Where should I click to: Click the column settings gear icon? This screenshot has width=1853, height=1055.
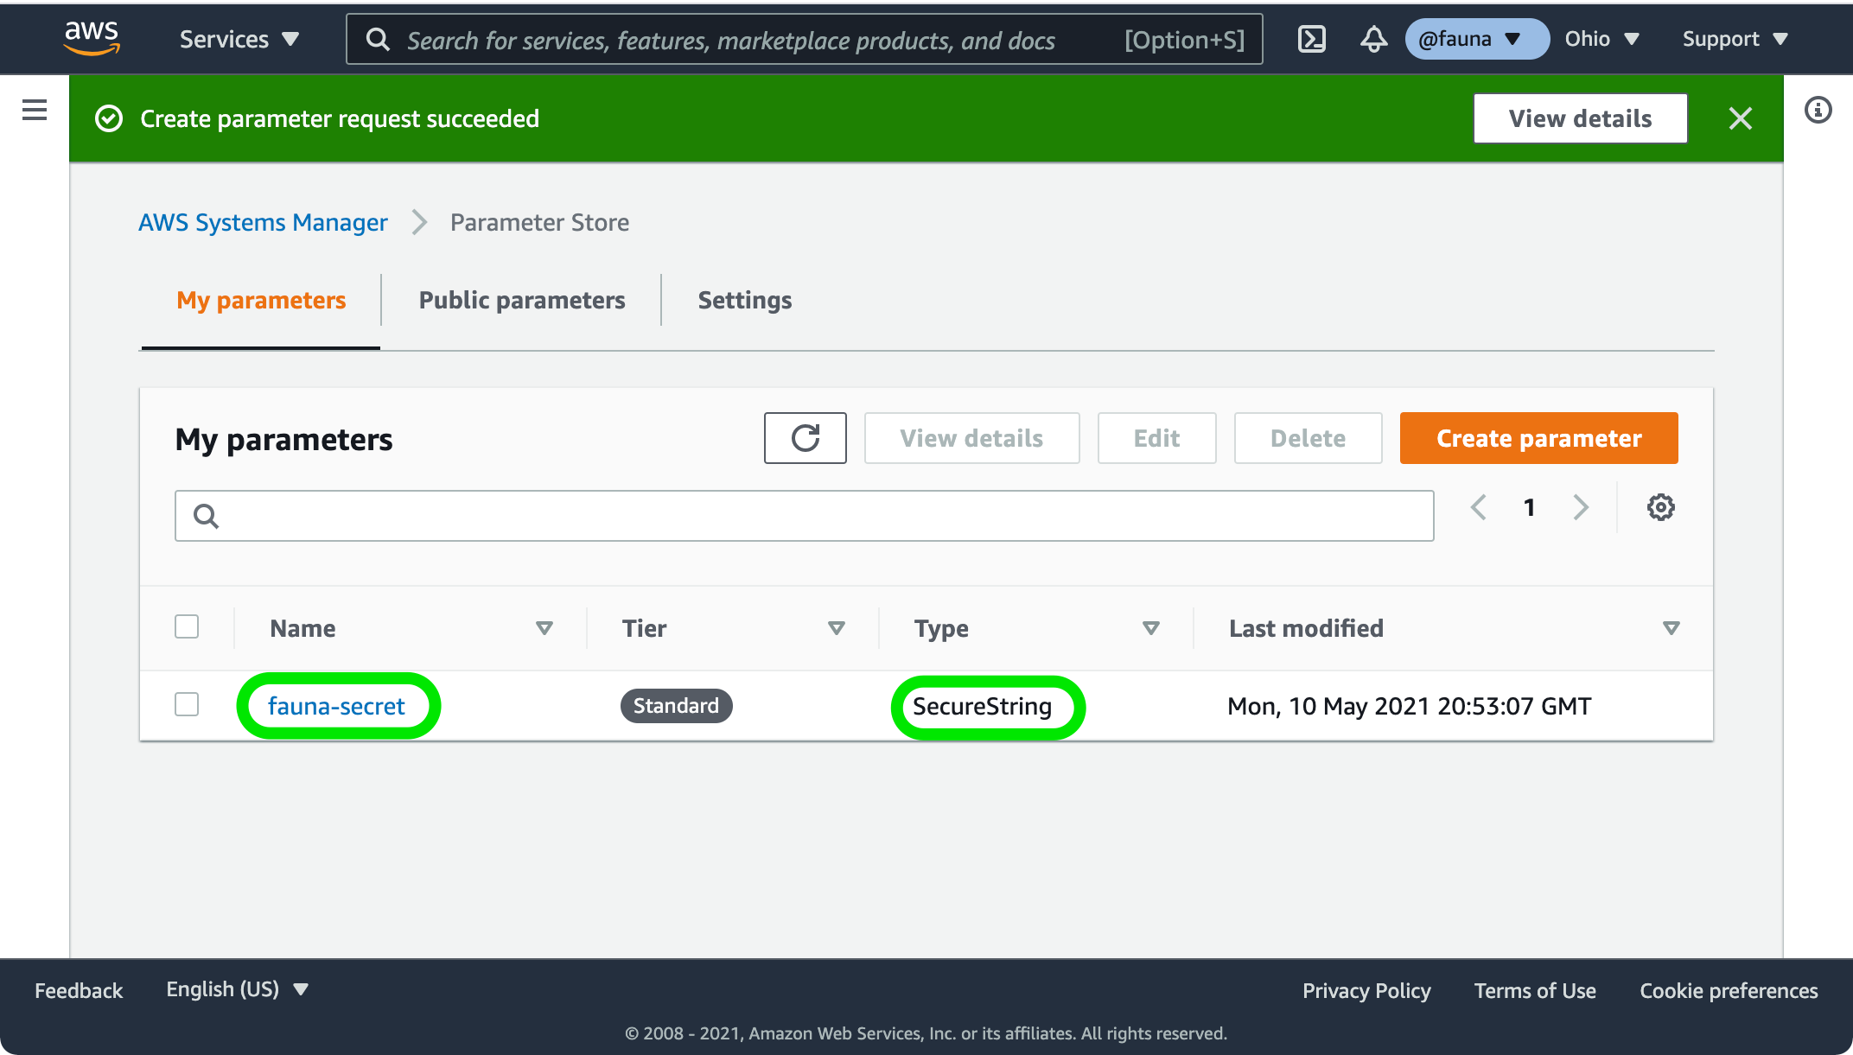click(x=1661, y=508)
